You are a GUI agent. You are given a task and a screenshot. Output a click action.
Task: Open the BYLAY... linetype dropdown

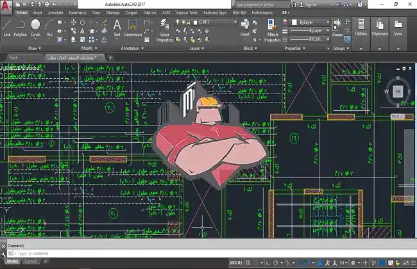point(310,39)
